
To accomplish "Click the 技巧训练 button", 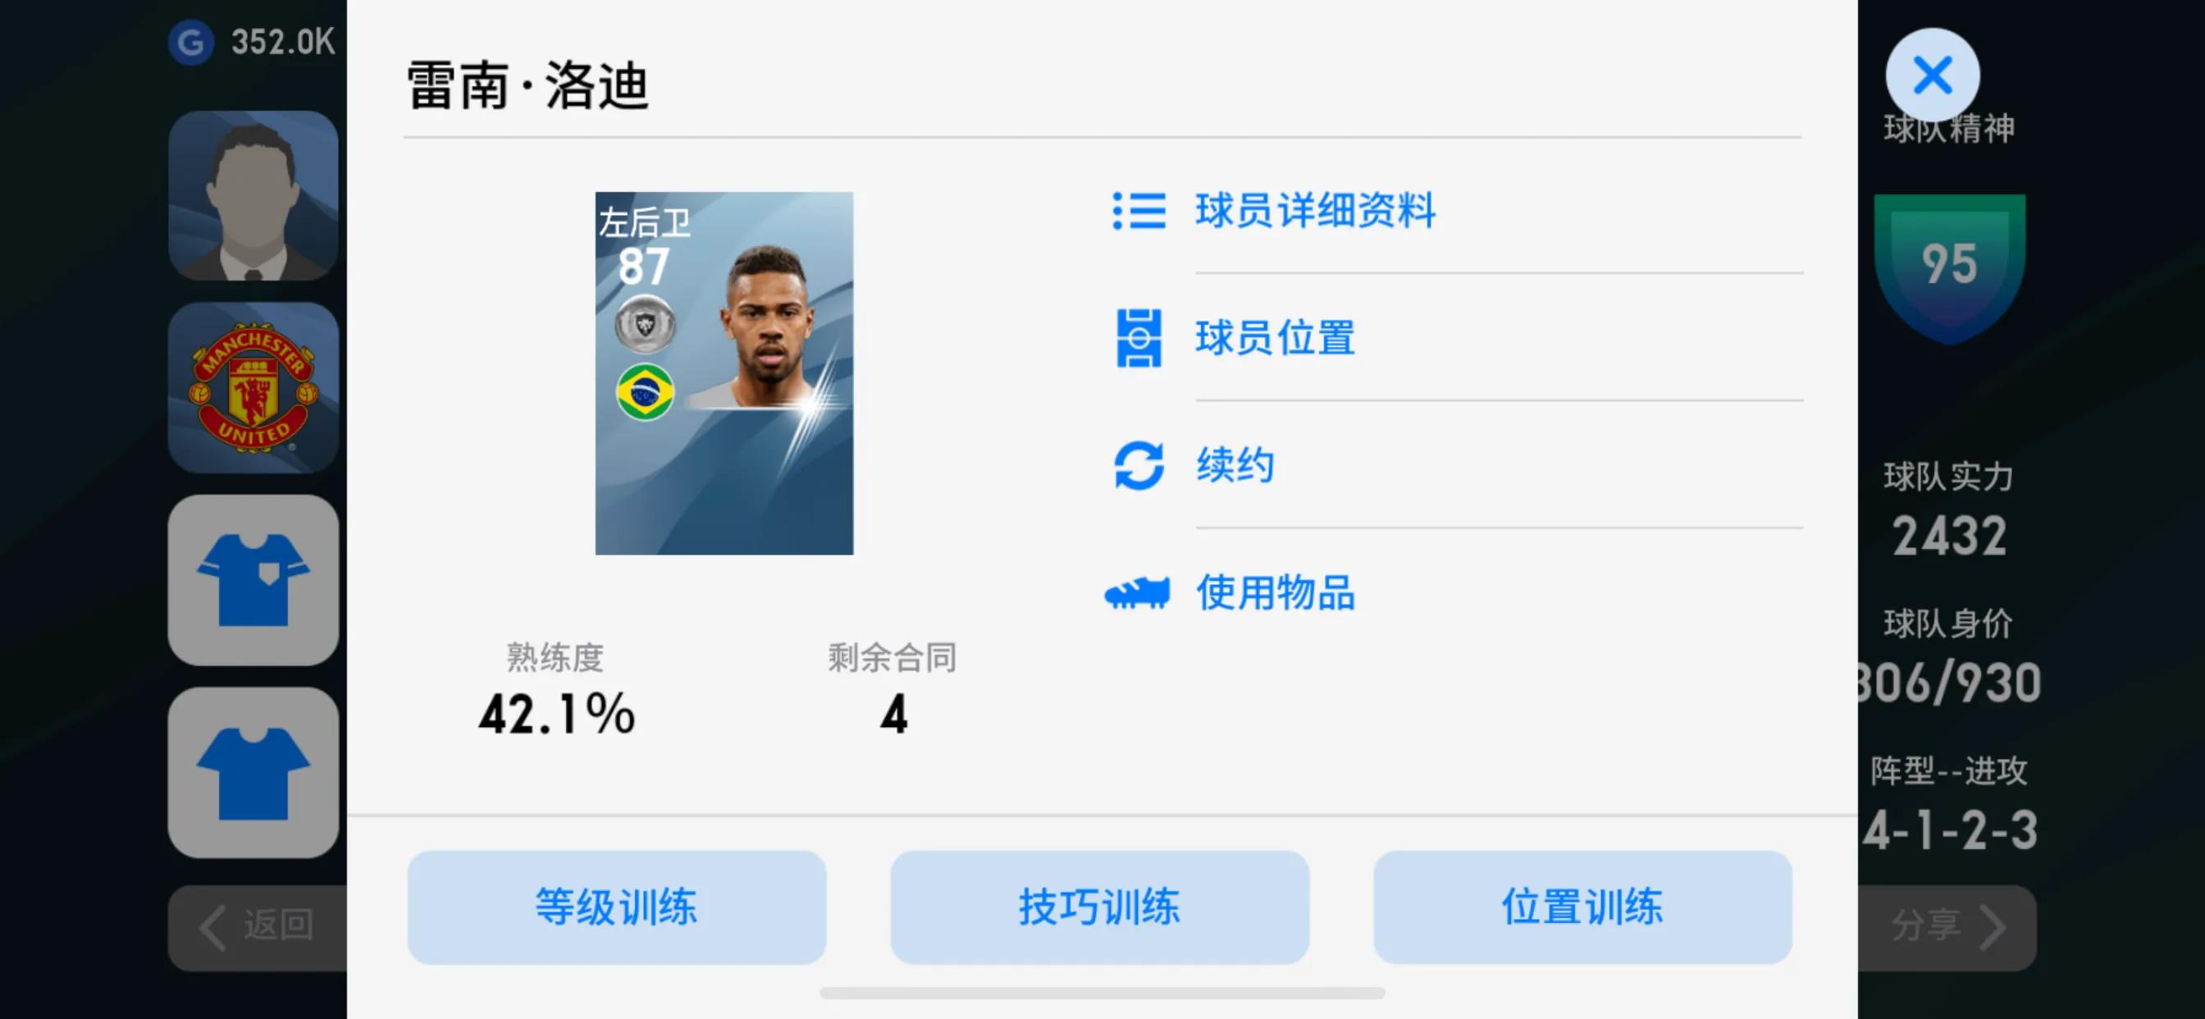I will tap(1099, 907).
